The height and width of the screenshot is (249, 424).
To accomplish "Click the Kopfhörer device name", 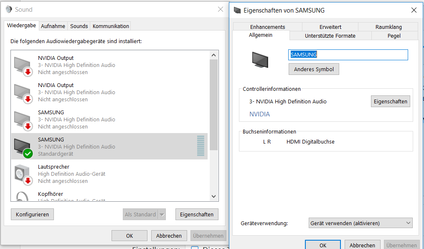I will tap(51, 194).
